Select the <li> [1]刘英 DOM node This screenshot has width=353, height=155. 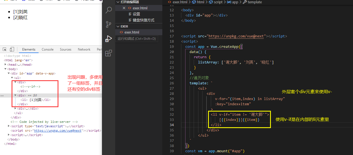[x=36, y=100]
